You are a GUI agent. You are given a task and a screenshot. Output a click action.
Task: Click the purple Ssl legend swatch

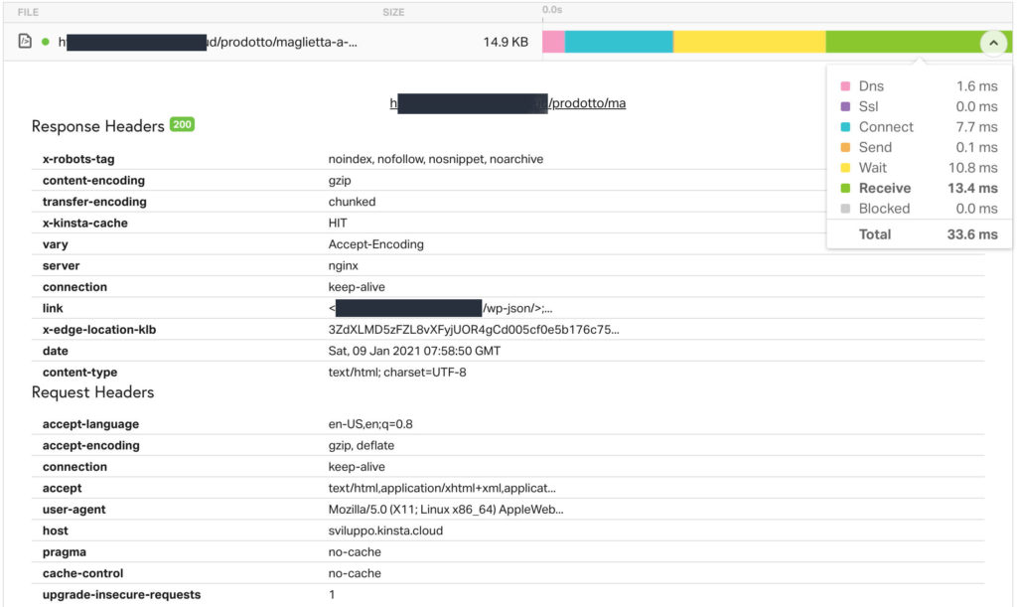[x=845, y=106]
